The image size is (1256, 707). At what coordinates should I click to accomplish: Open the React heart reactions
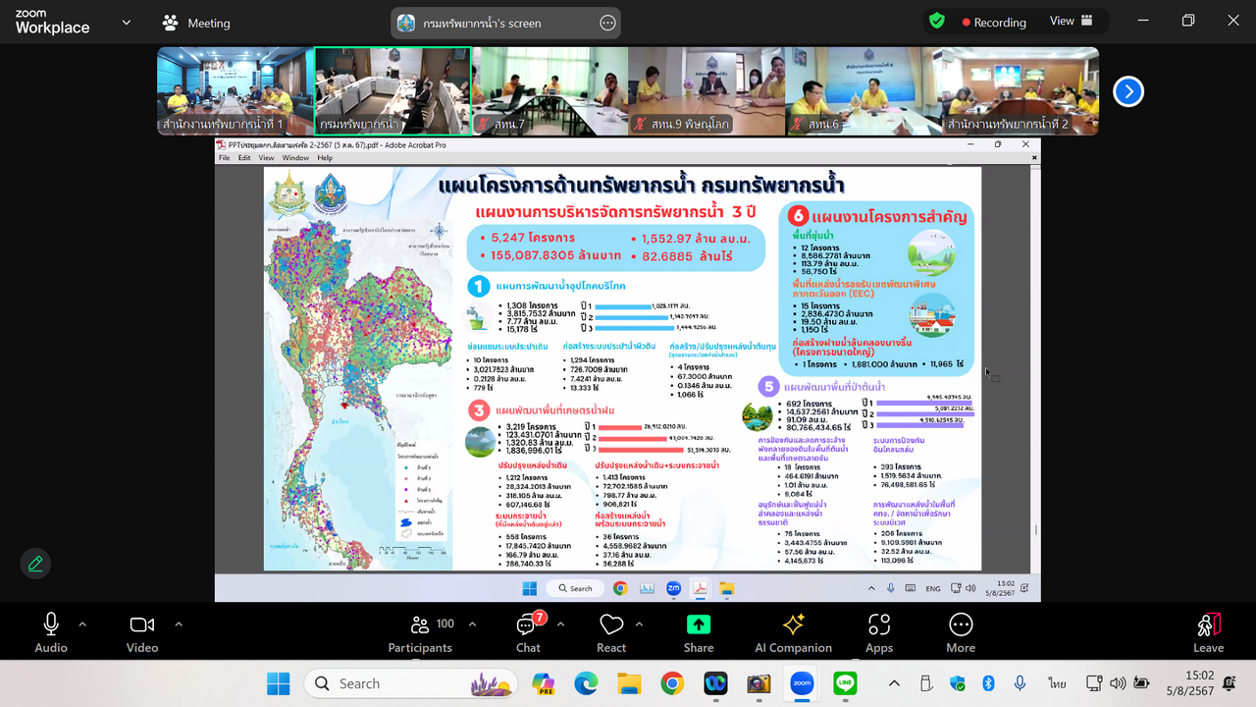pos(611,631)
